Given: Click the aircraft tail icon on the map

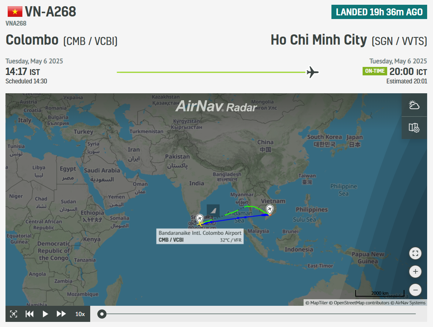Looking at the screenshot, I should 213,211.
